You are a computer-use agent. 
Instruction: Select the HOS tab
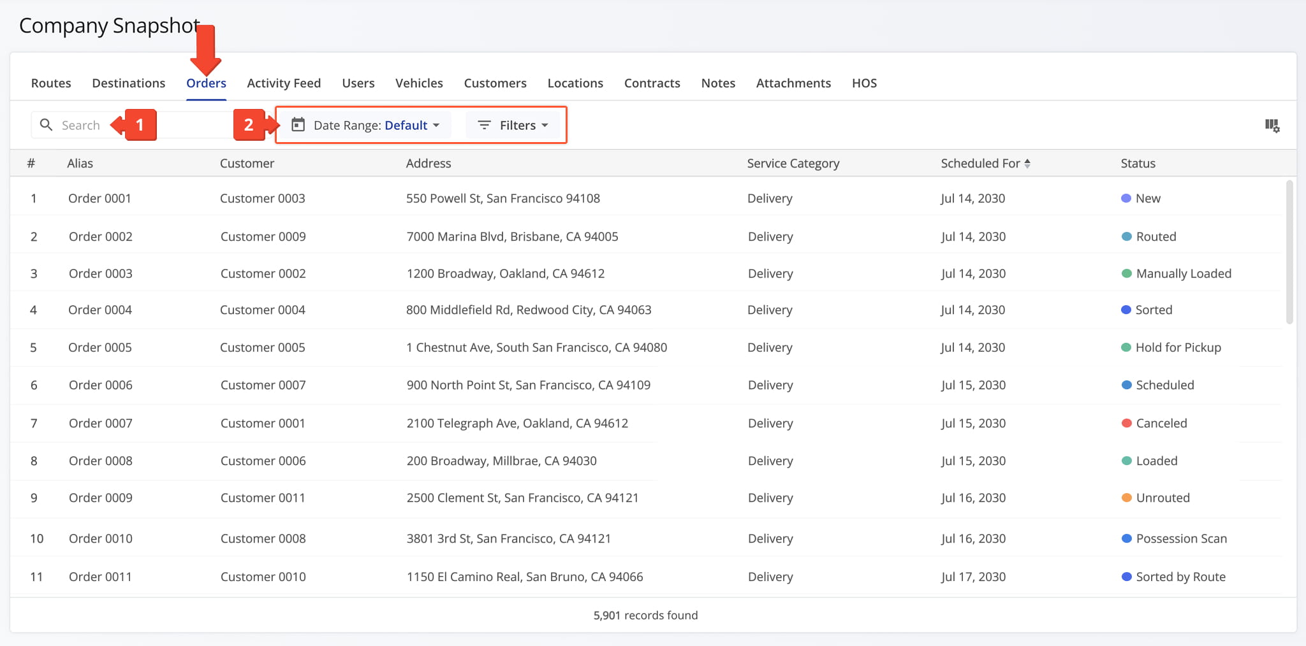(x=865, y=83)
